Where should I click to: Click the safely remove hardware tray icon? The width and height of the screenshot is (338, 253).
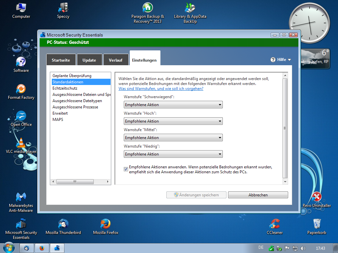279,248
